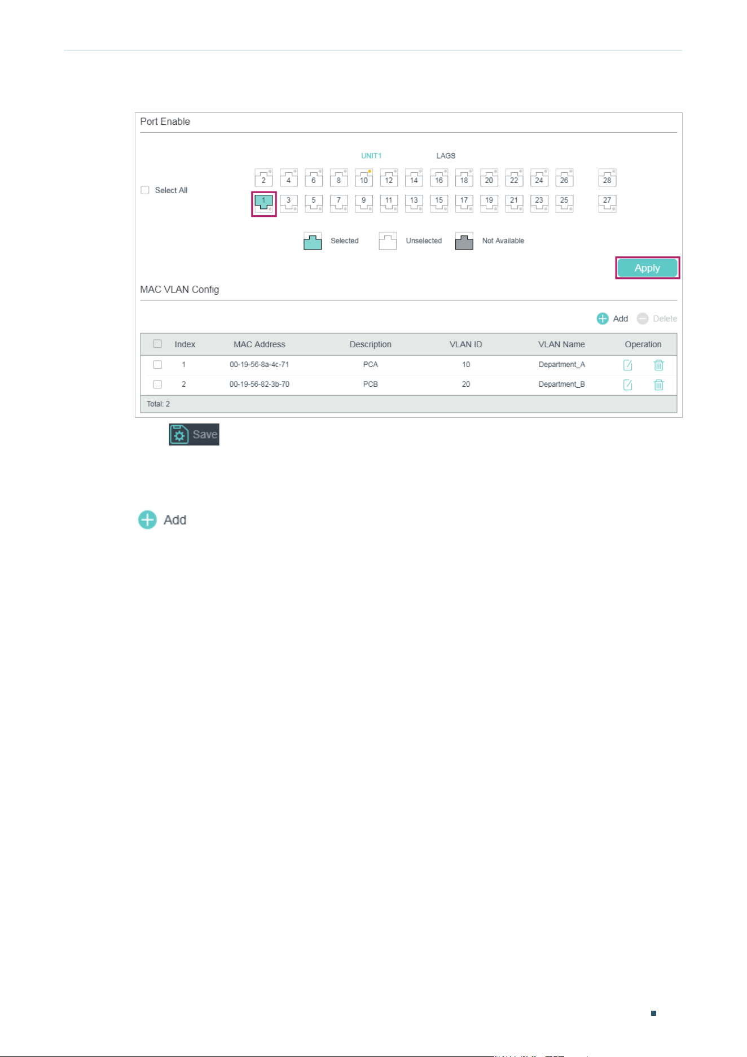This screenshot has height=1057, width=747.
Task: Switch to the LAGS tab
Action: tap(446, 156)
